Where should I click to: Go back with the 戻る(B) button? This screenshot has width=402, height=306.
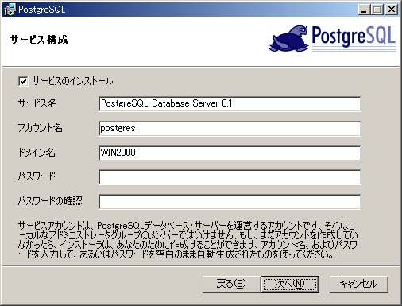pos(231,285)
